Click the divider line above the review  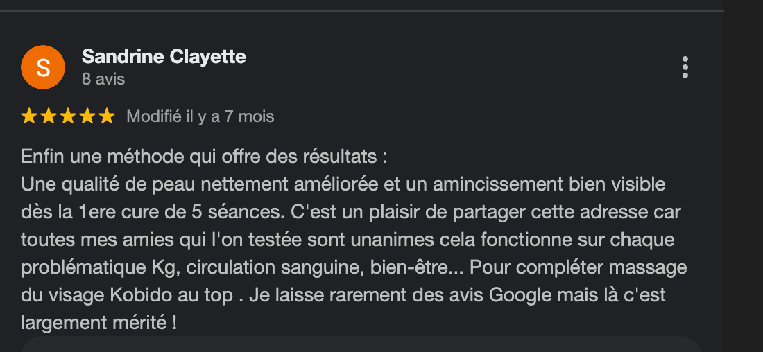(362, 10)
